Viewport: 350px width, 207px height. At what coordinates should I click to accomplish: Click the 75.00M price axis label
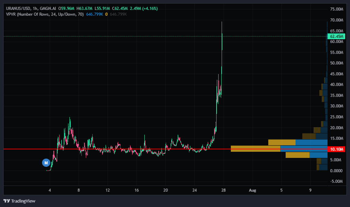pyautogui.click(x=337, y=9)
